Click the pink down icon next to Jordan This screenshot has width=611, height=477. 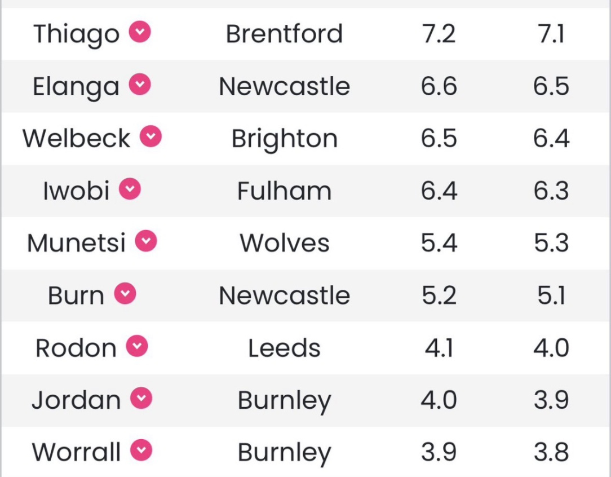click(x=141, y=399)
